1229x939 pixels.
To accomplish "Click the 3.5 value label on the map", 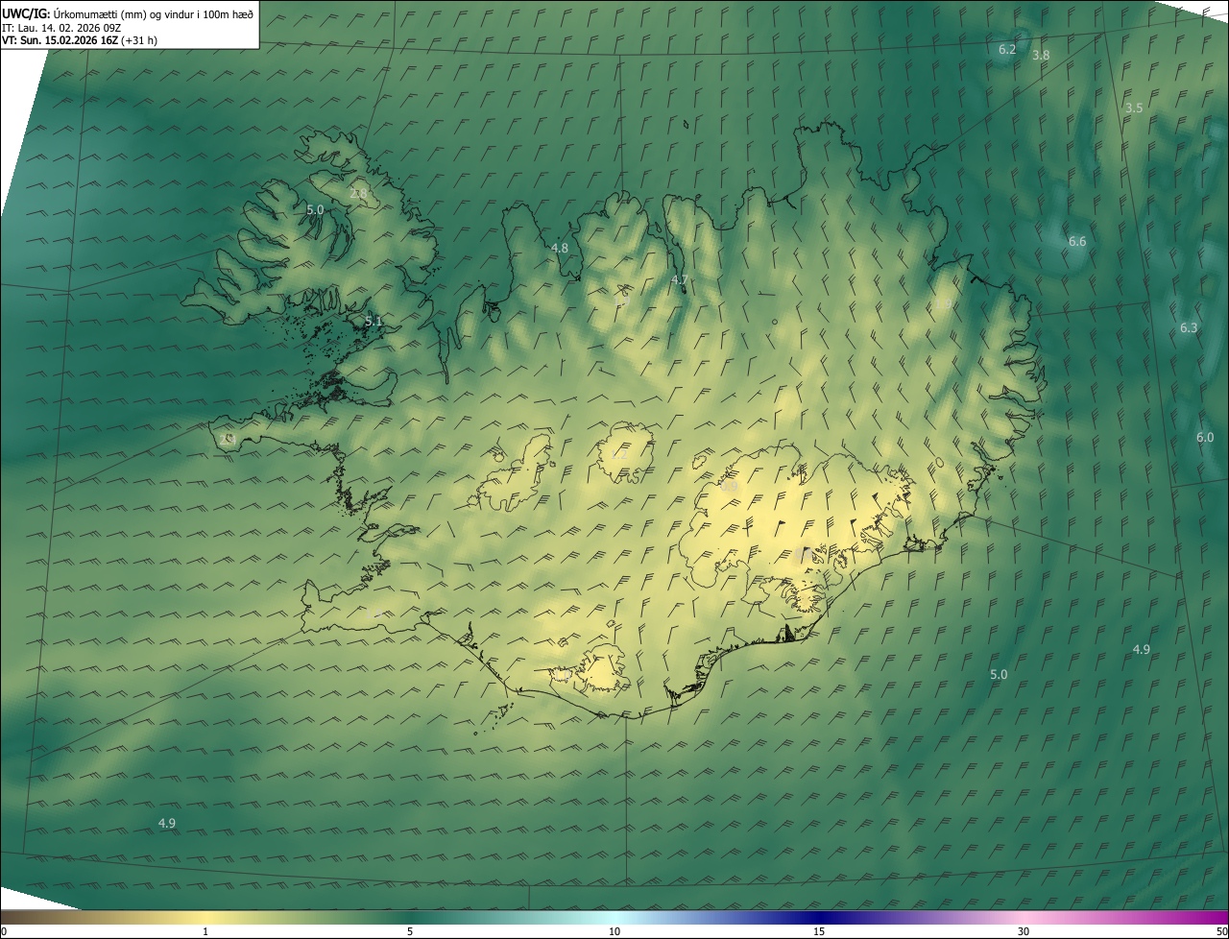I will point(1134,108).
